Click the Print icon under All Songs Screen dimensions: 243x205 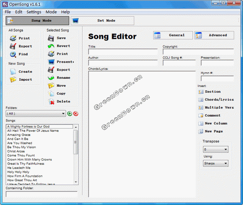pos(13,38)
